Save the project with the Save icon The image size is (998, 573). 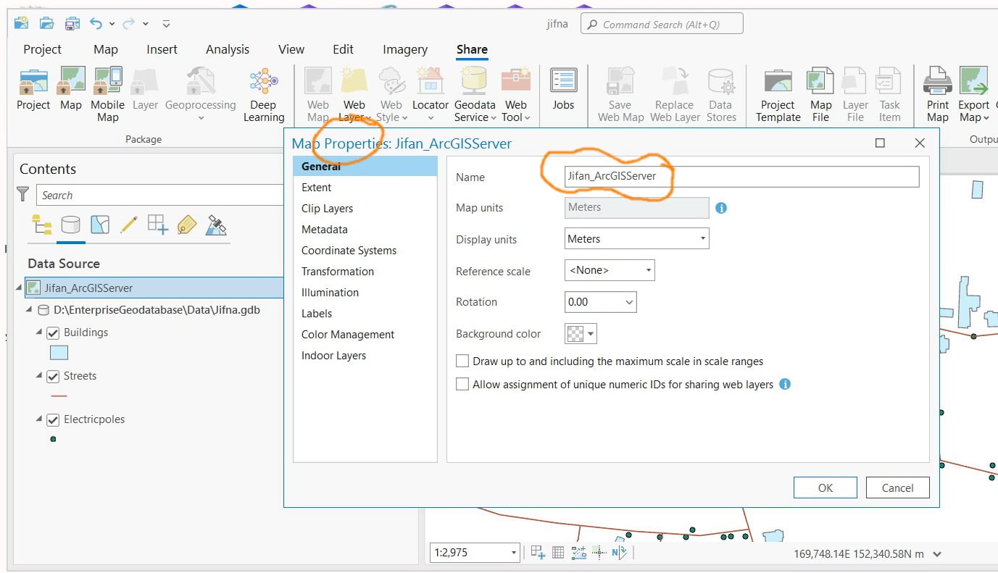pyautogui.click(x=72, y=24)
